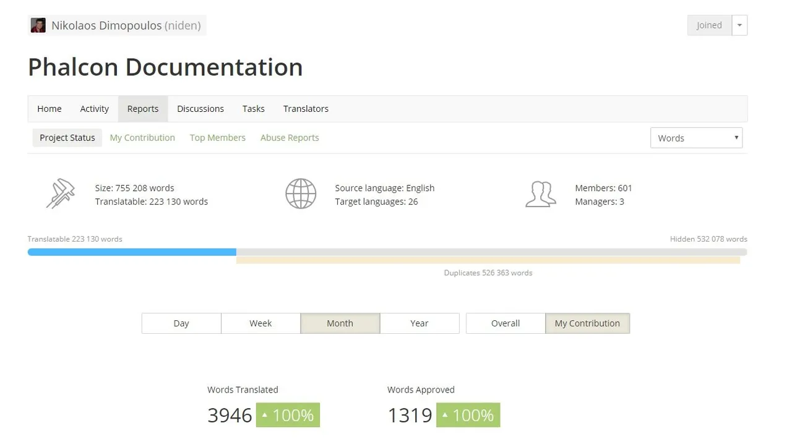
Task: Click the beige duplicates bar
Action: click(x=488, y=260)
